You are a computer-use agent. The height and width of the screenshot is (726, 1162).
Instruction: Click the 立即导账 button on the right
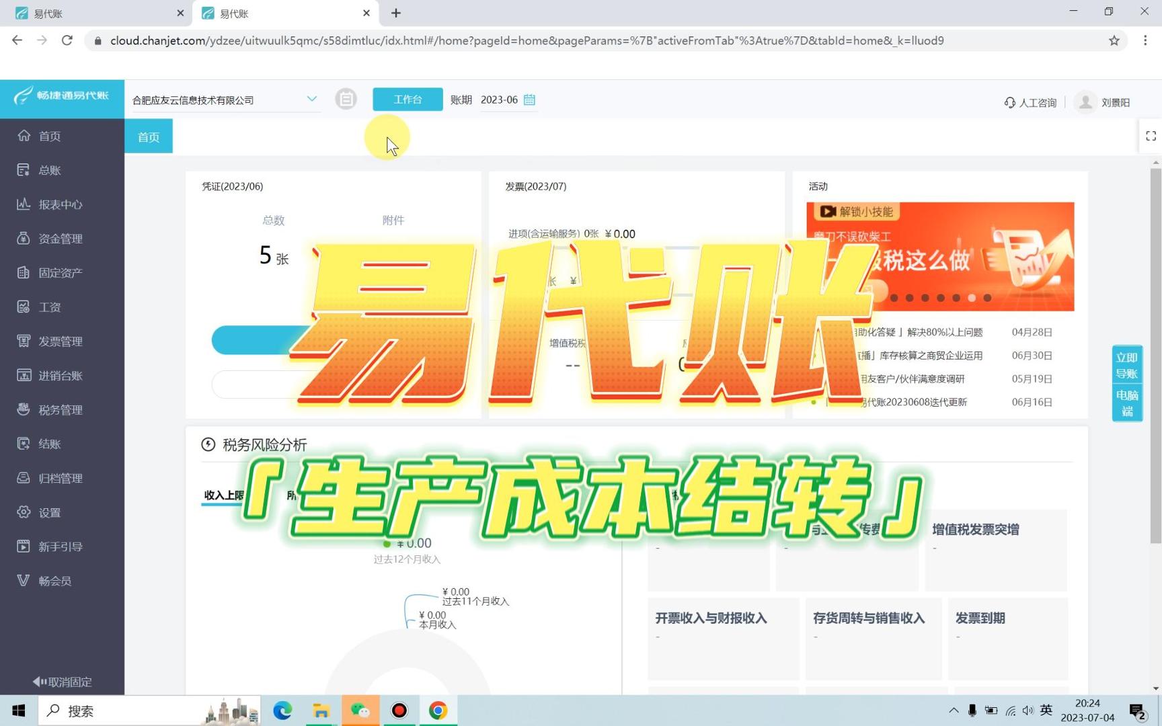[1127, 365]
